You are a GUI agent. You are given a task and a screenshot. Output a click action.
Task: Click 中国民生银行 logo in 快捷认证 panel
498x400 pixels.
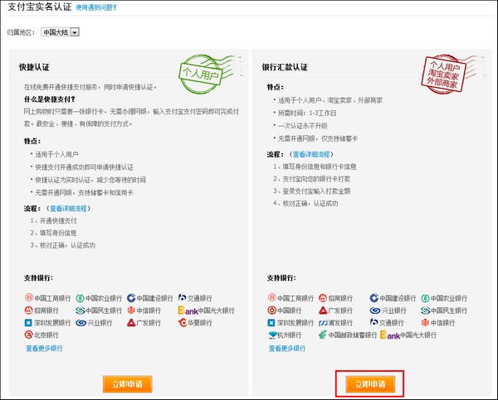coord(99,311)
